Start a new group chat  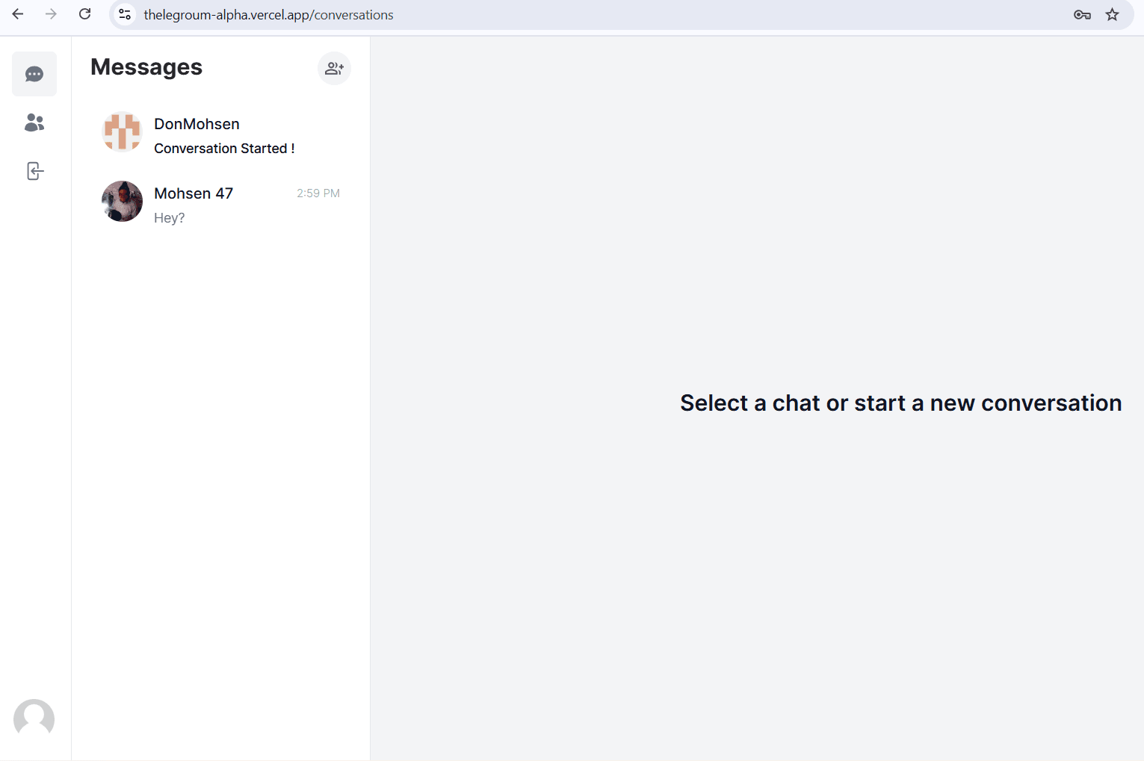coord(334,69)
